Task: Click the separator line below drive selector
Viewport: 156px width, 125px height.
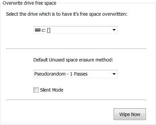Action: [x=76, y=48]
